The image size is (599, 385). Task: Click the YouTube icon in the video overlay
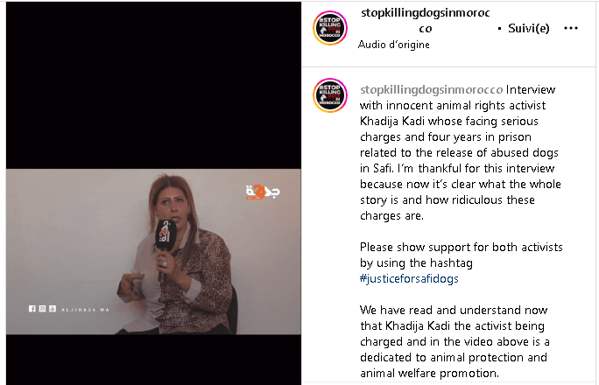(x=53, y=309)
